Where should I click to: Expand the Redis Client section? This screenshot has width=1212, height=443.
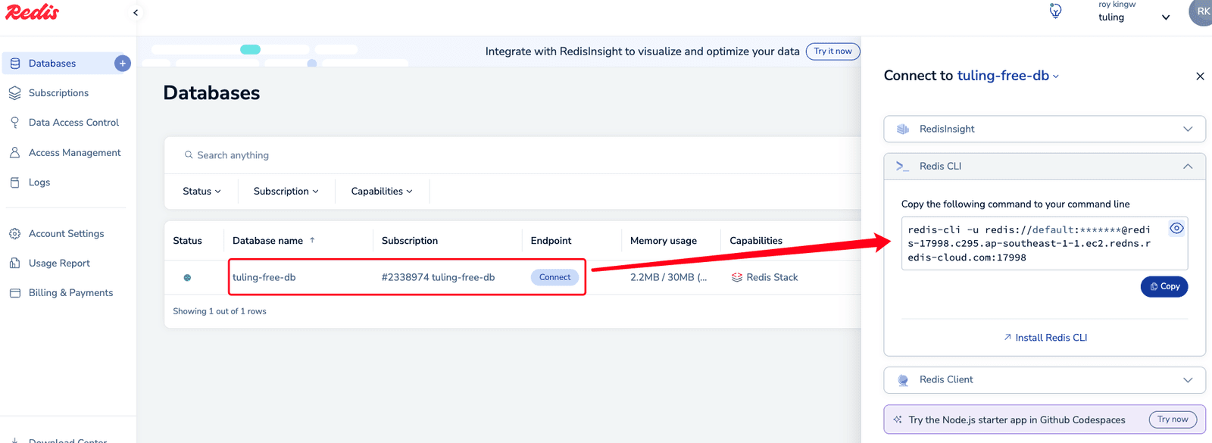1045,380
